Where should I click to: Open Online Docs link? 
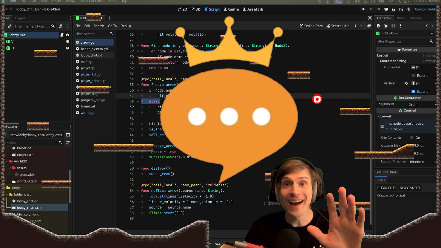click(311, 26)
